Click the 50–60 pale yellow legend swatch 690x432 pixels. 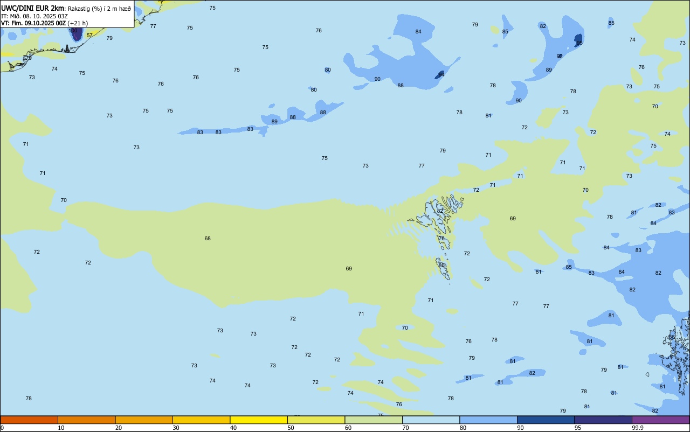(316, 420)
